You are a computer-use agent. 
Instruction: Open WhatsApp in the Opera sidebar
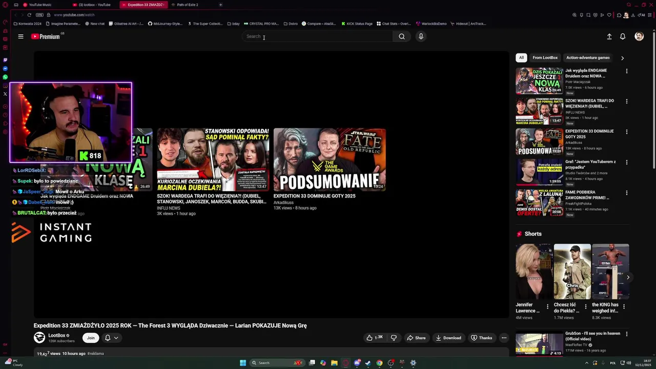click(x=5, y=77)
